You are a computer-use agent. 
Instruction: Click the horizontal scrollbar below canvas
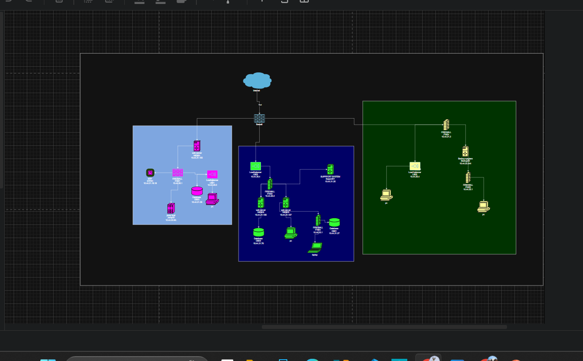(x=384, y=327)
